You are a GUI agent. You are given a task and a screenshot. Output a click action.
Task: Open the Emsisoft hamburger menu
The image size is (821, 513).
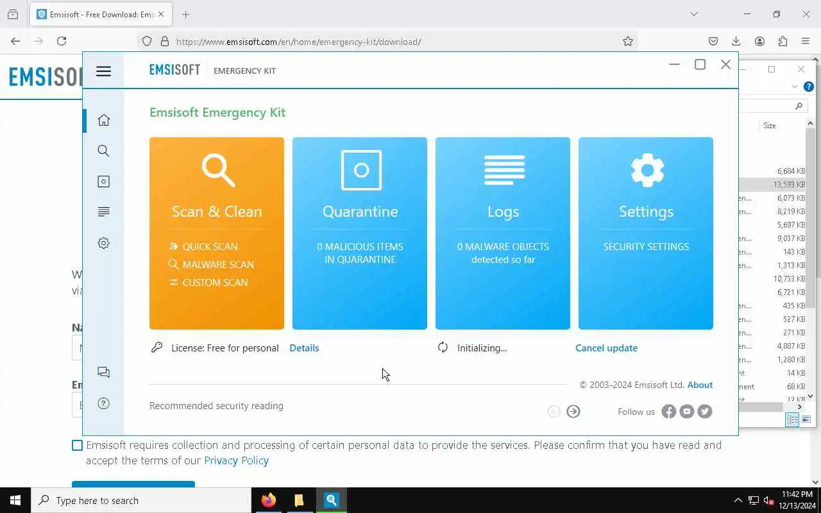tap(103, 71)
